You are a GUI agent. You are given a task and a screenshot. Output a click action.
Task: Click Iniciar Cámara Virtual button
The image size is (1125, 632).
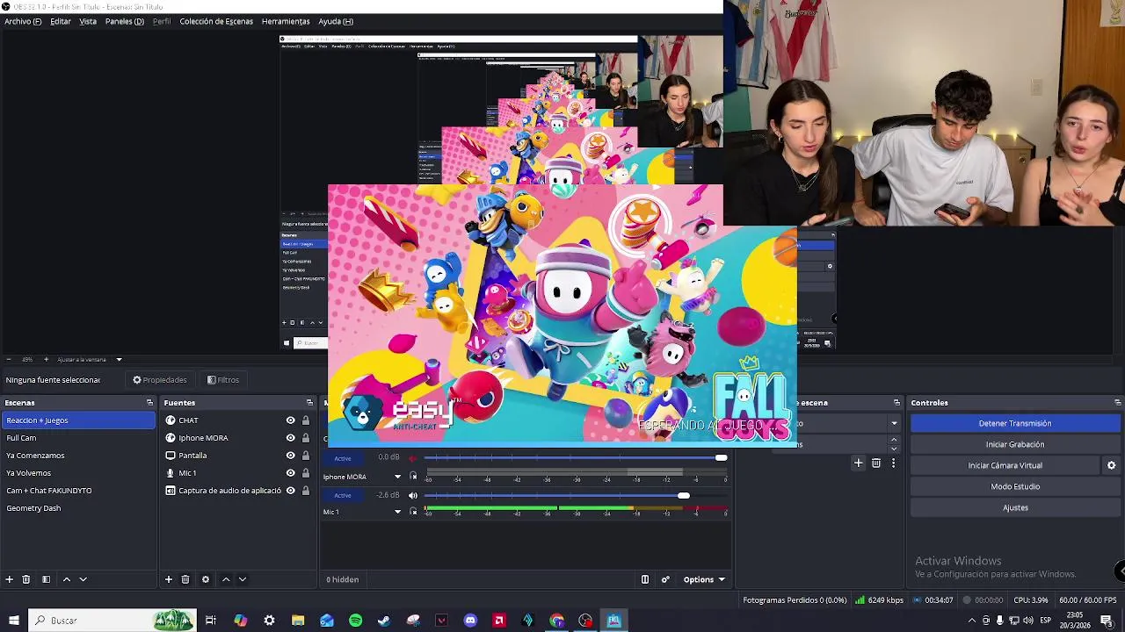1005,465
